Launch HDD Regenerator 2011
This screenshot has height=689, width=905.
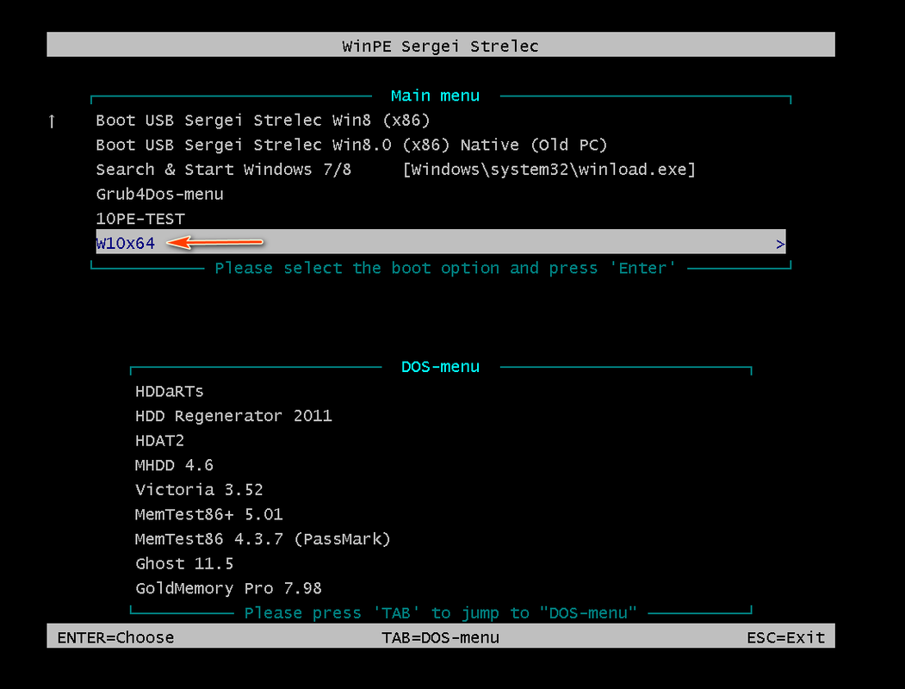point(233,416)
